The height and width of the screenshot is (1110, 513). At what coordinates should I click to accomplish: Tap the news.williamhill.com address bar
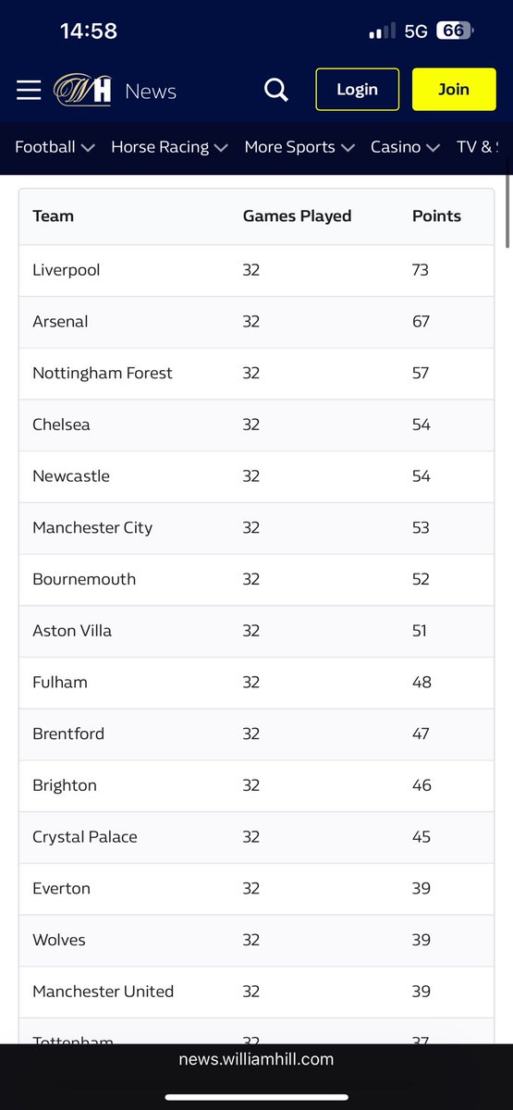point(256,1059)
